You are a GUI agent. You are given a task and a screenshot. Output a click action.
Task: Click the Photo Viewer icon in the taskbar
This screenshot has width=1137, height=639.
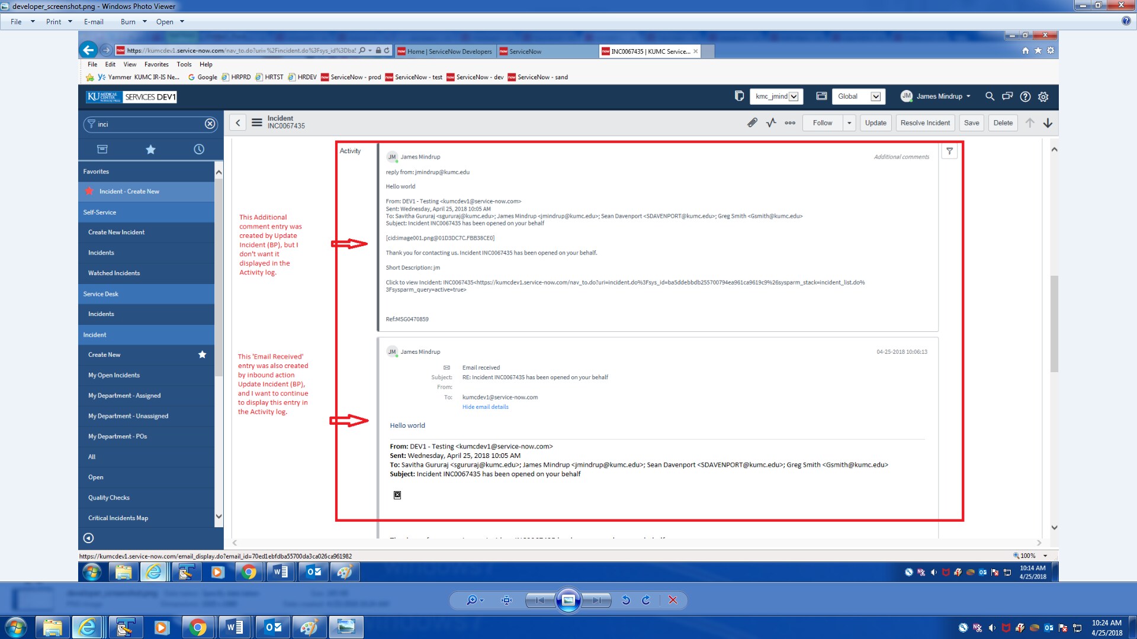pyautogui.click(x=346, y=627)
